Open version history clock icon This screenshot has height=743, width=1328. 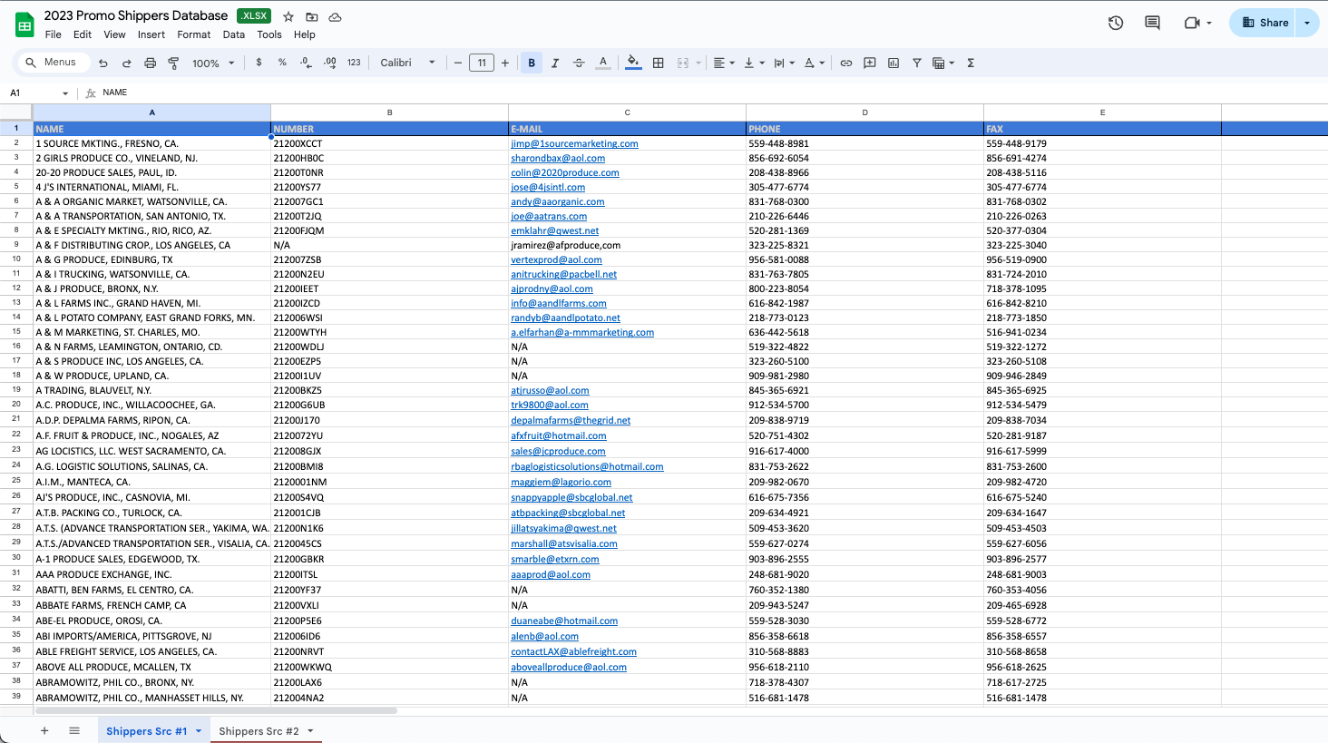[1116, 23]
